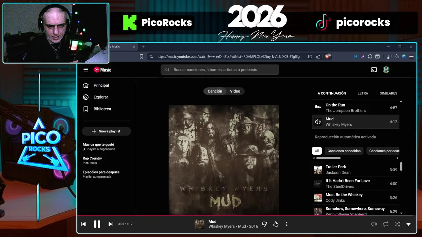This screenshot has width=422, height=237.
Task: Toggle repeat mode
Action: 386,224
